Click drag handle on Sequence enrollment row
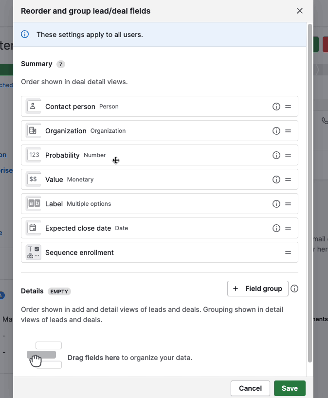Viewport: 328px width, 398px height. pos(288,253)
